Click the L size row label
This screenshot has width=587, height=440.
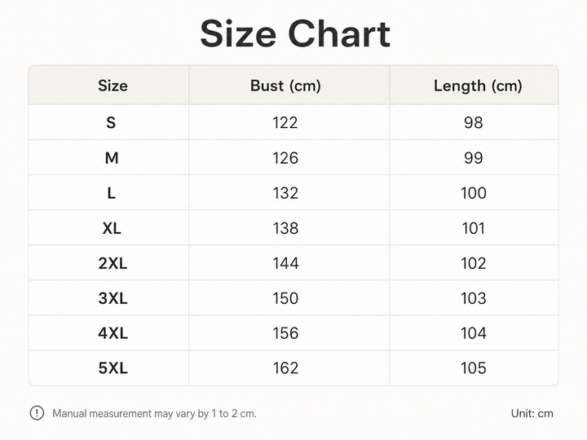[111, 193]
